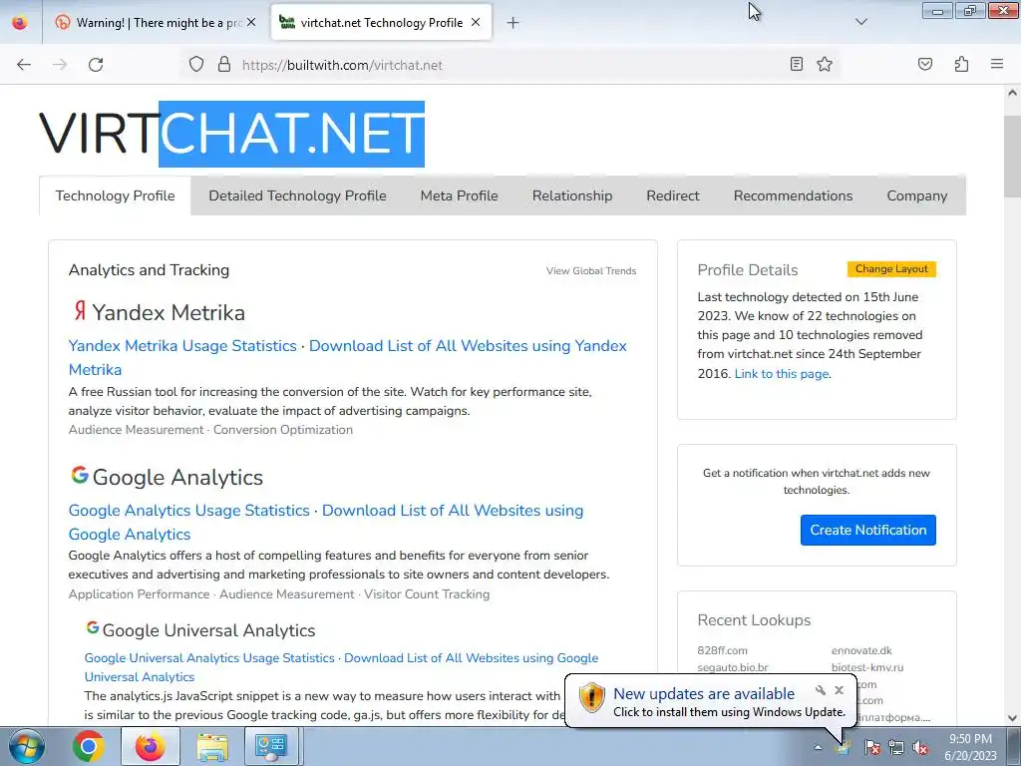Screen dimensions: 1021x766
Task: Switch to Meta Profile tab
Action: 459,195
